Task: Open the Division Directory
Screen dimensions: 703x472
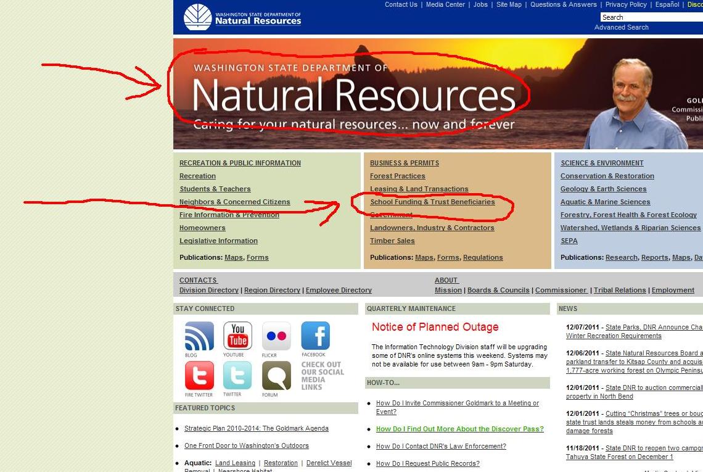Action: (x=209, y=290)
